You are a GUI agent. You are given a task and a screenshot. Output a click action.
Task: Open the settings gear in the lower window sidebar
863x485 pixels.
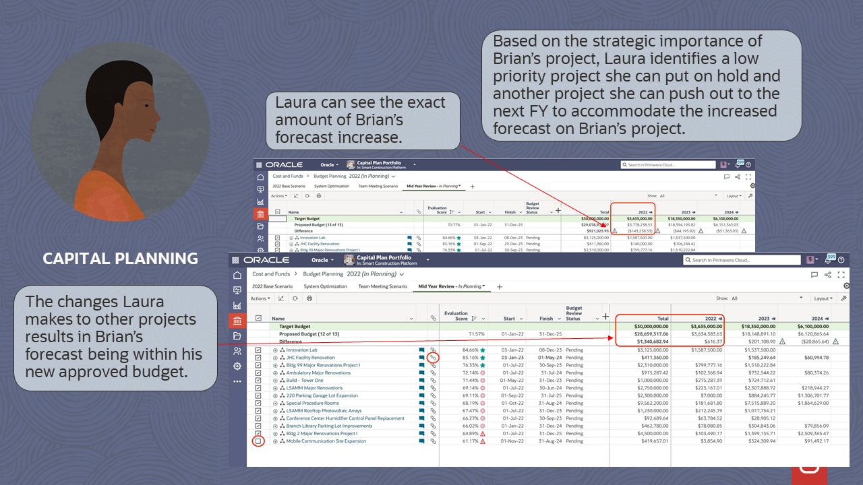click(x=237, y=366)
